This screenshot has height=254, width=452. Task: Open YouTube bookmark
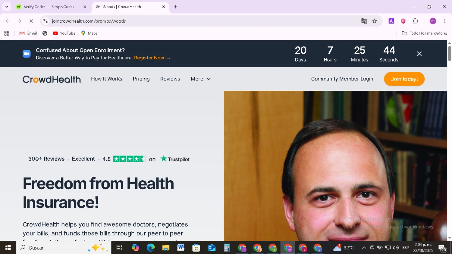pyautogui.click(x=64, y=33)
